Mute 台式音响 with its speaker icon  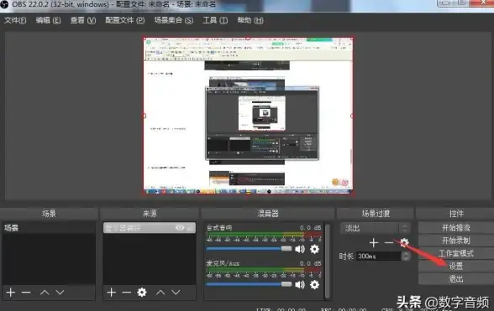pos(300,249)
